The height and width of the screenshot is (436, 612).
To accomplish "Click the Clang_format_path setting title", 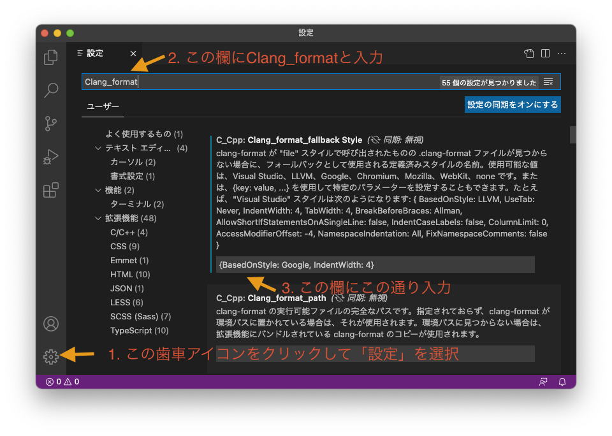I will (x=271, y=298).
